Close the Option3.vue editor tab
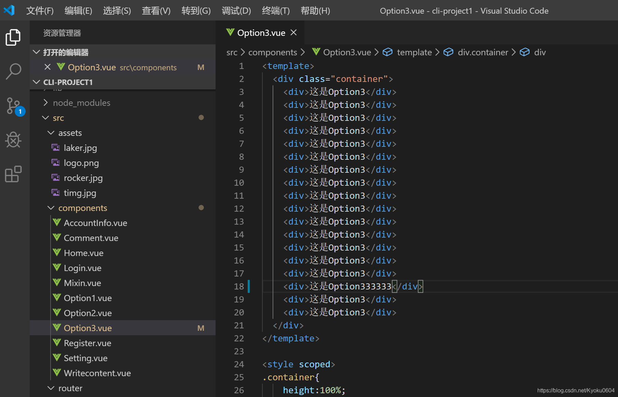Screen dimensions: 618x397 coord(293,32)
